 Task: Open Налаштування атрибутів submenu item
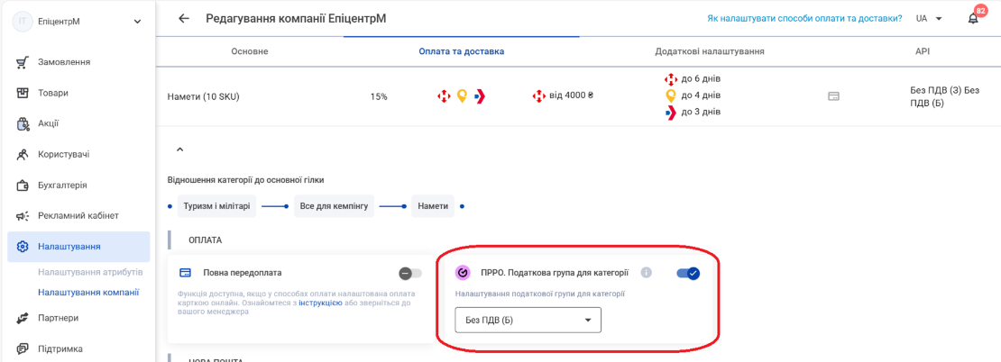point(90,272)
